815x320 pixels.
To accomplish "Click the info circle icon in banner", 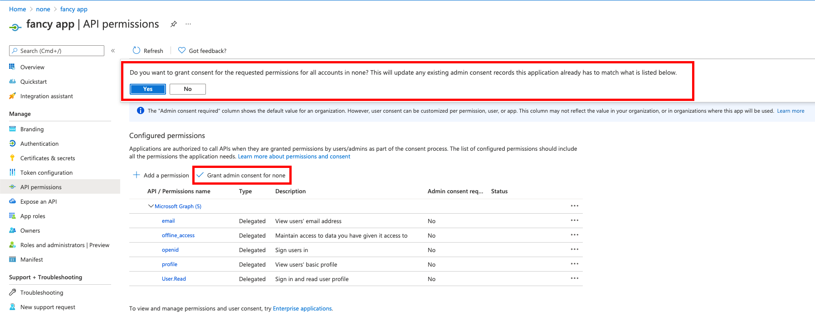I will [x=141, y=111].
